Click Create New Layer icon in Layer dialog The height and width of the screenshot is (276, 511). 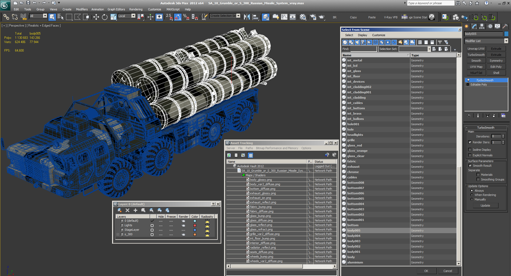pos(119,210)
